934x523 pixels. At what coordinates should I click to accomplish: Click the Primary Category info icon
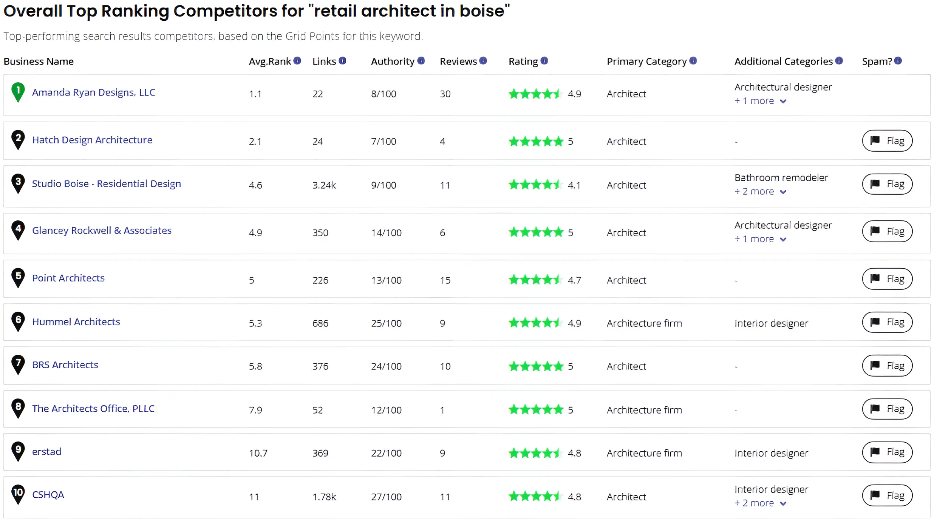coord(693,61)
